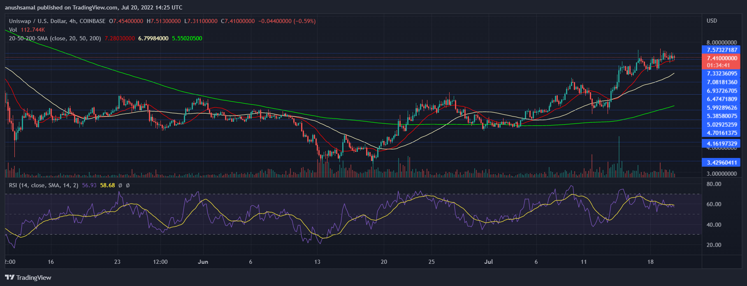Image resolution: width=747 pixels, height=286 pixels.
Task: Click the price change text −0.04400000 (−0.59%)
Action: pyautogui.click(x=287, y=21)
